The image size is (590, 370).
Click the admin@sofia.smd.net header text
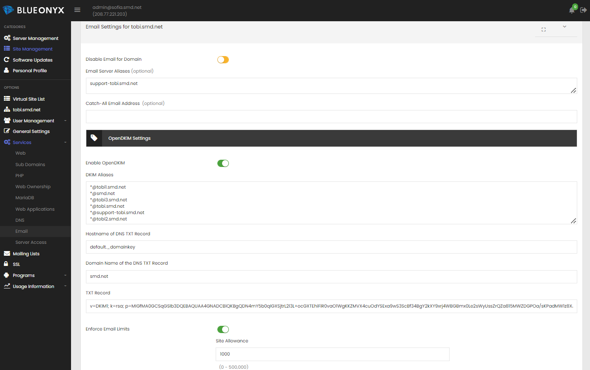[x=117, y=7]
